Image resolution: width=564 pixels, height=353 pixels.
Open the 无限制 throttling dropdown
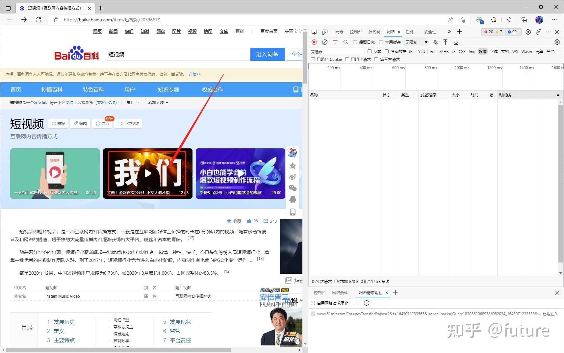point(416,42)
